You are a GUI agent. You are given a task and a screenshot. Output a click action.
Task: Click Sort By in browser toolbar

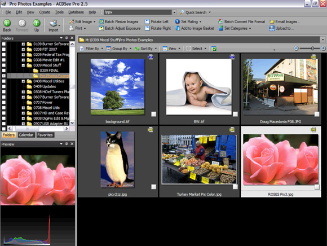click(x=145, y=49)
